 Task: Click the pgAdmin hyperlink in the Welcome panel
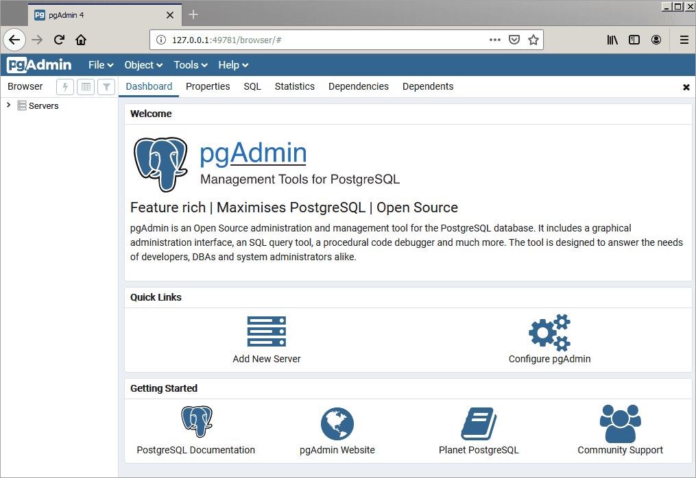pos(252,153)
